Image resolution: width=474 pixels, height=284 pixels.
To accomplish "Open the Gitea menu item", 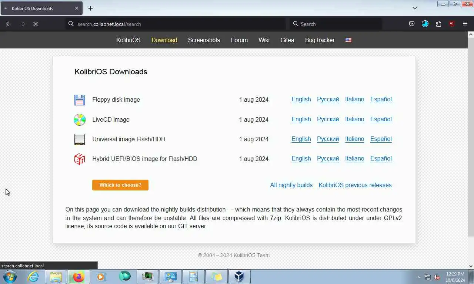I will click(287, 40).
